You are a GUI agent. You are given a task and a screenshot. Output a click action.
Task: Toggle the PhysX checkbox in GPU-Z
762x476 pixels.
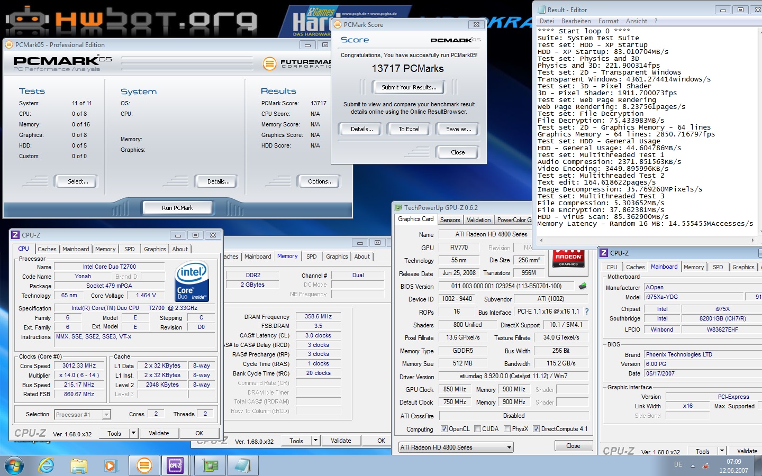507,429
